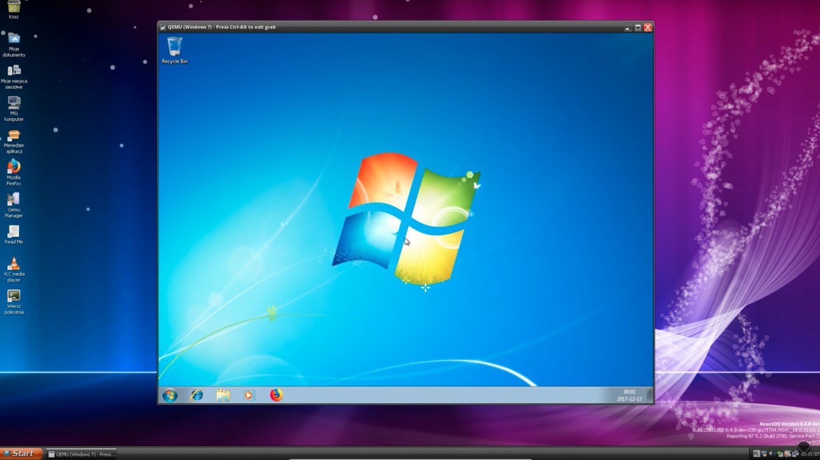Screen dimensions: 820x460
Task: Open the volume speaker tray icon
Action: (771, 454)
